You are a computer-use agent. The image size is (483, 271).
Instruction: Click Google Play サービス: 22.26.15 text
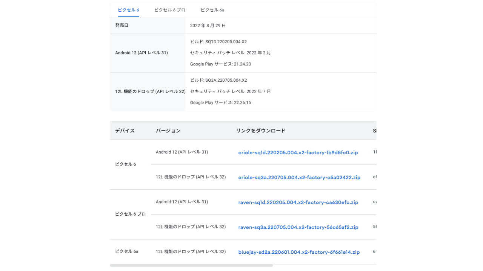(x=220, y=103)
